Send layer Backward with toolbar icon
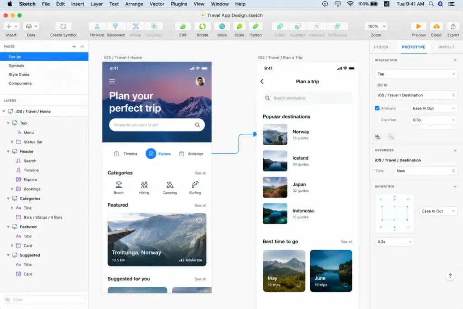 [x=115, y=26]
